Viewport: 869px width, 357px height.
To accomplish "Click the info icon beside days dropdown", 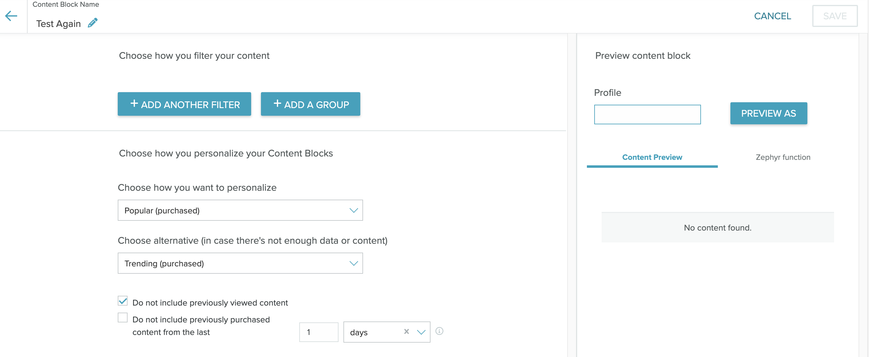I will [x=439, y=331].
